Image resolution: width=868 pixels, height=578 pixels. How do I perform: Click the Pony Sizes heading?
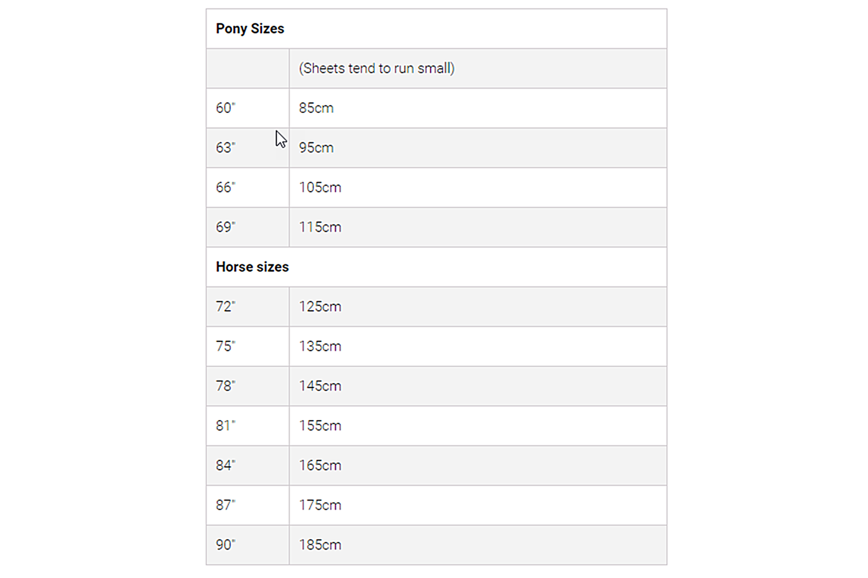coord(250,29)
